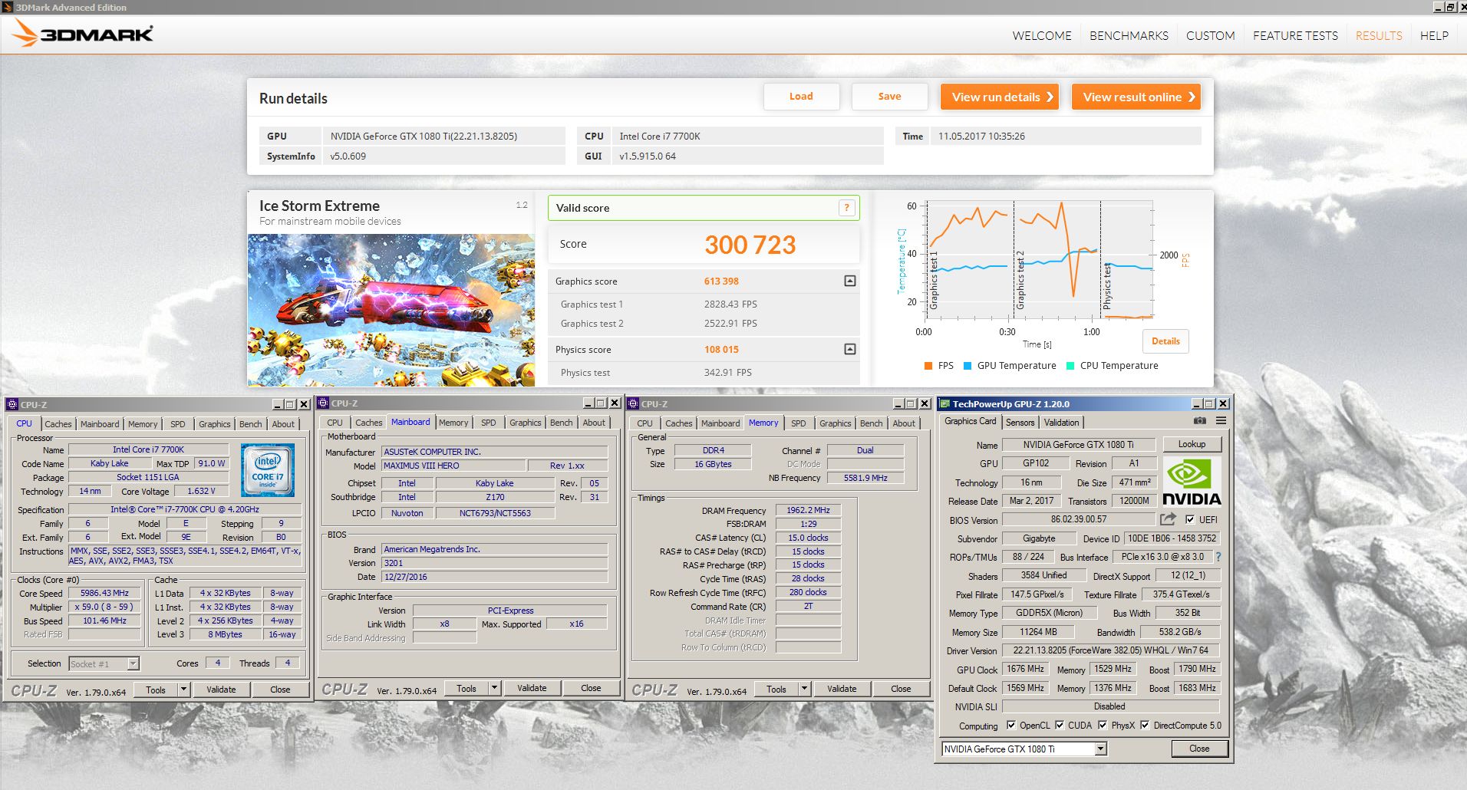Switch to Sensors tab in GPU-Z
Screen dimensions: 1467x790
[1020, 422]
